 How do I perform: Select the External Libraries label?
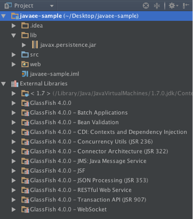[44, 84]
